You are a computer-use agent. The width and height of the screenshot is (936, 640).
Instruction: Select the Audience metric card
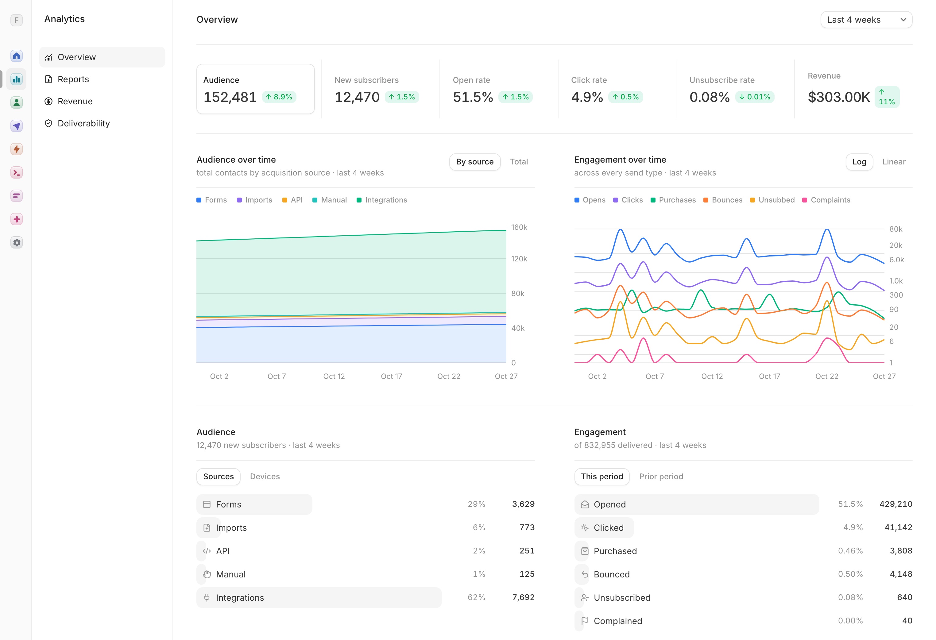coord(255,89)
